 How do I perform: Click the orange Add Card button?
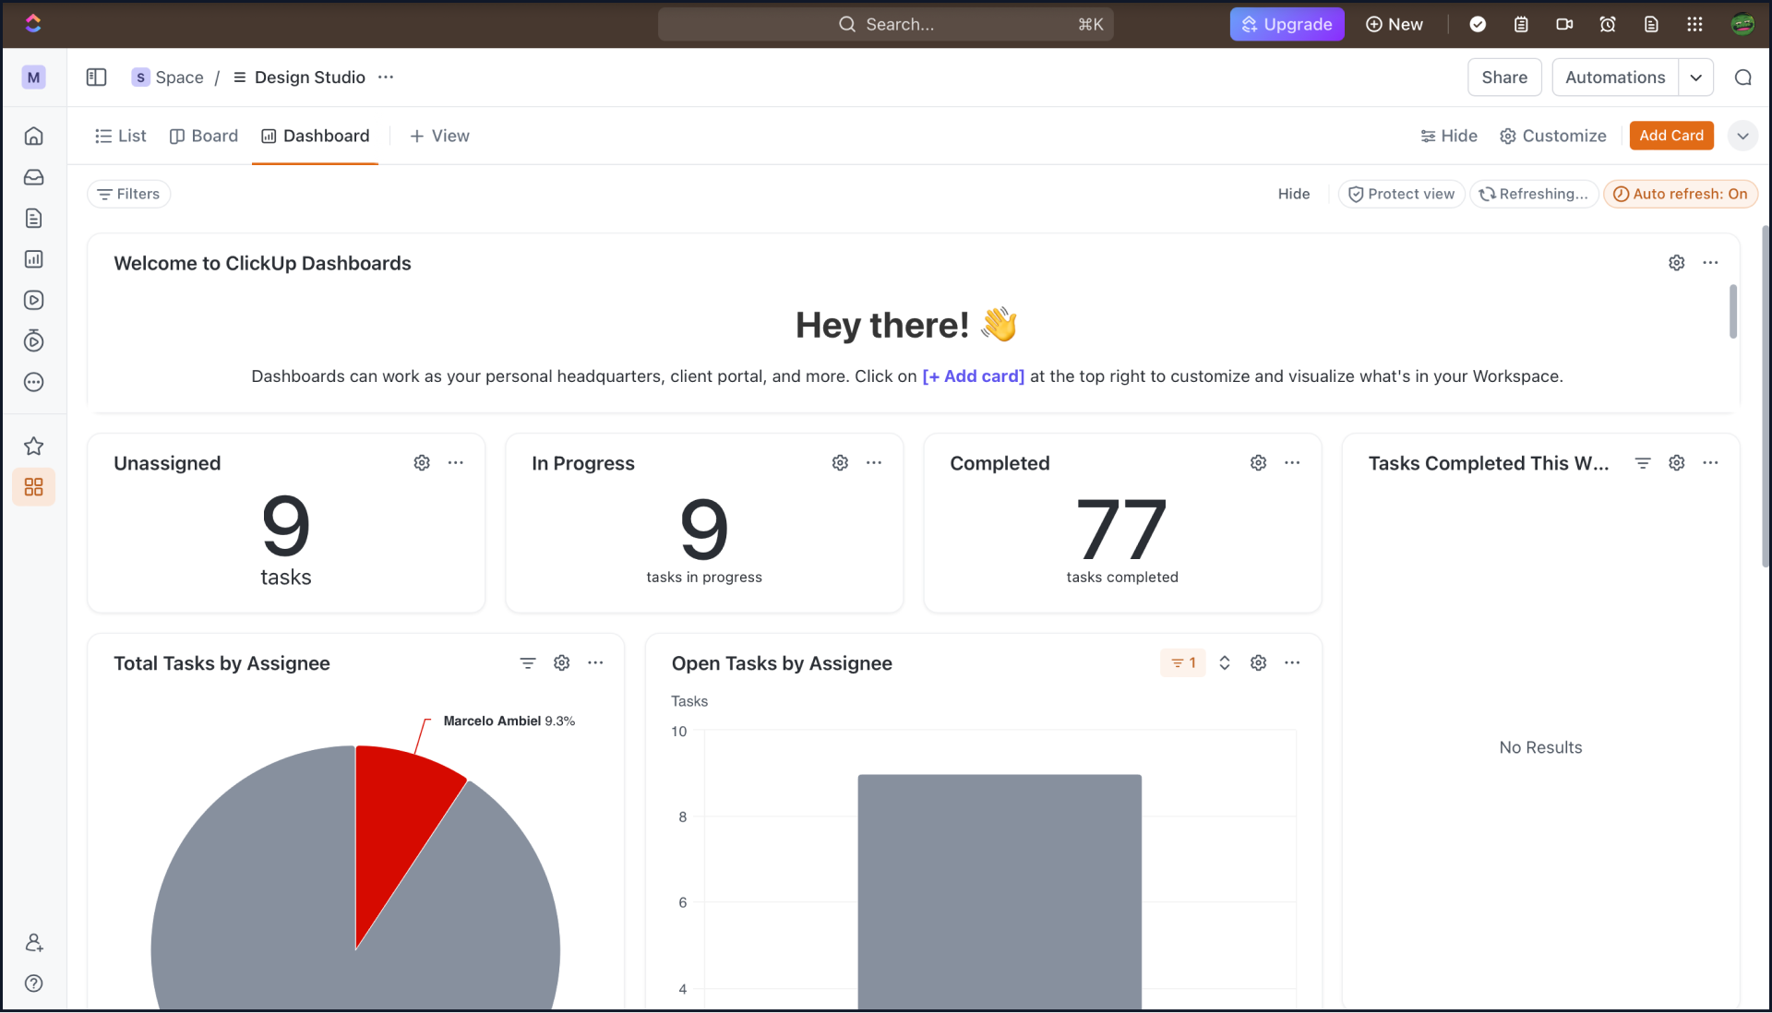tap(1670, 136)
